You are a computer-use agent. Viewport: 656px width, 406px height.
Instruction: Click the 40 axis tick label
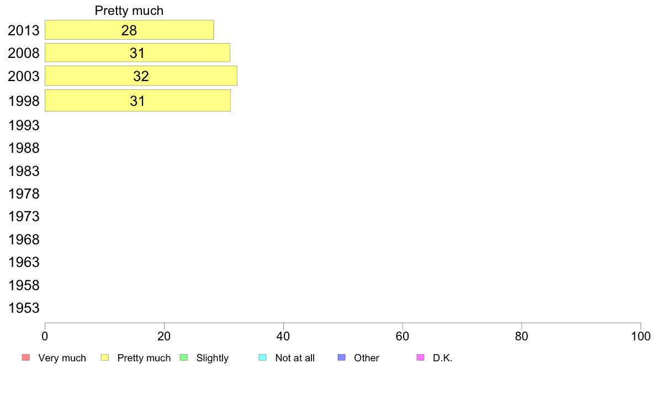283,336
